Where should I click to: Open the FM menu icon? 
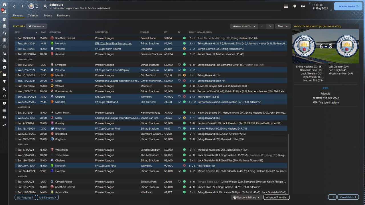(x=303, y=6)
